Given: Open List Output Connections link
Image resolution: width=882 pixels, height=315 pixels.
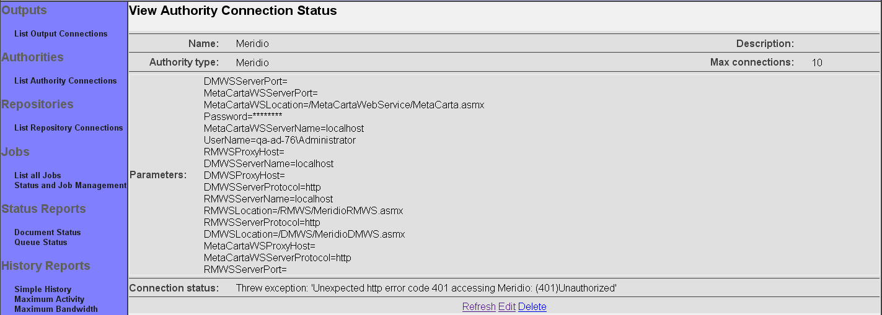Looking at the screenshot, I should (x=61, y=34).
